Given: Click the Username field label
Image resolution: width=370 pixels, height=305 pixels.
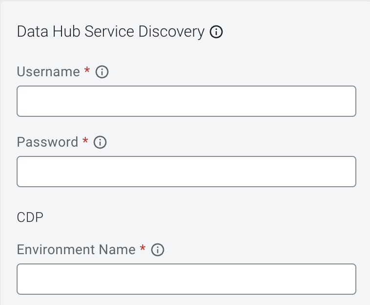Looking at the screenshot, I should tap(48, 71).
